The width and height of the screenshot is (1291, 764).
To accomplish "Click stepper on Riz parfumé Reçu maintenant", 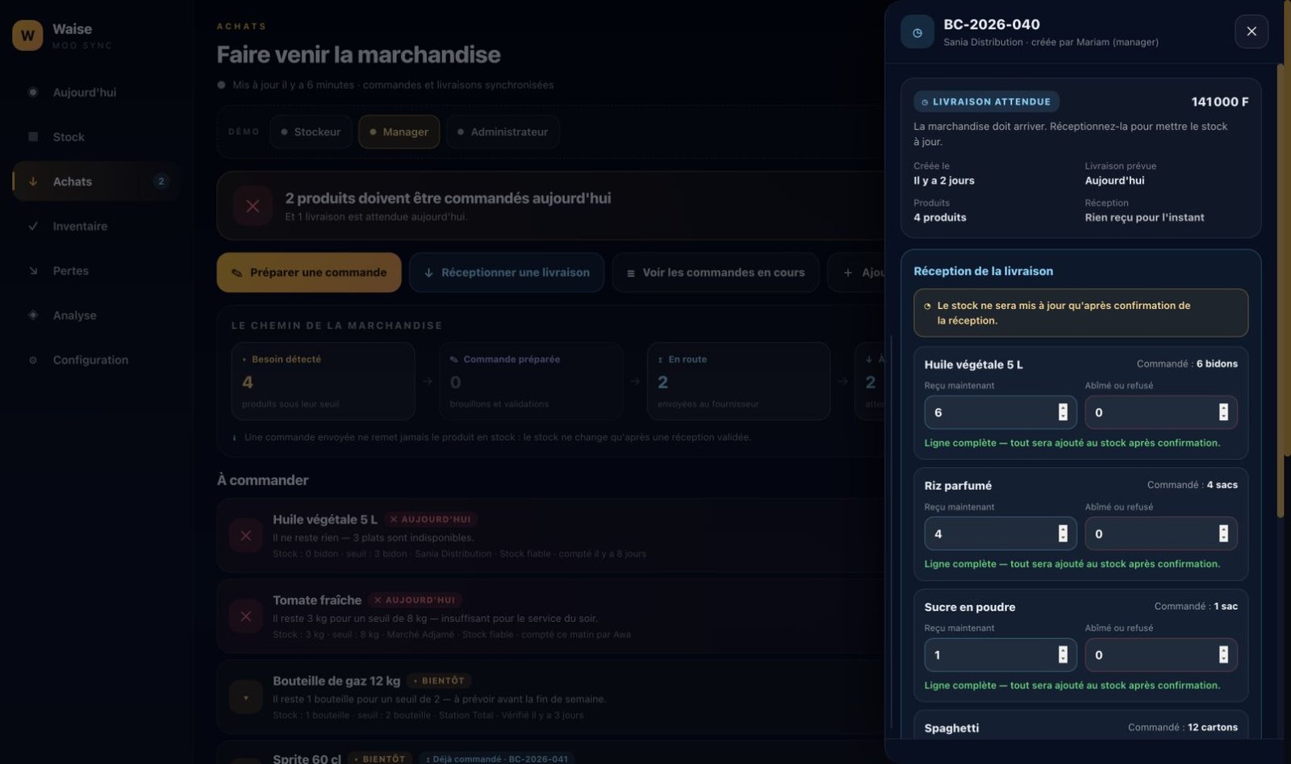I will pos(1063,533).
